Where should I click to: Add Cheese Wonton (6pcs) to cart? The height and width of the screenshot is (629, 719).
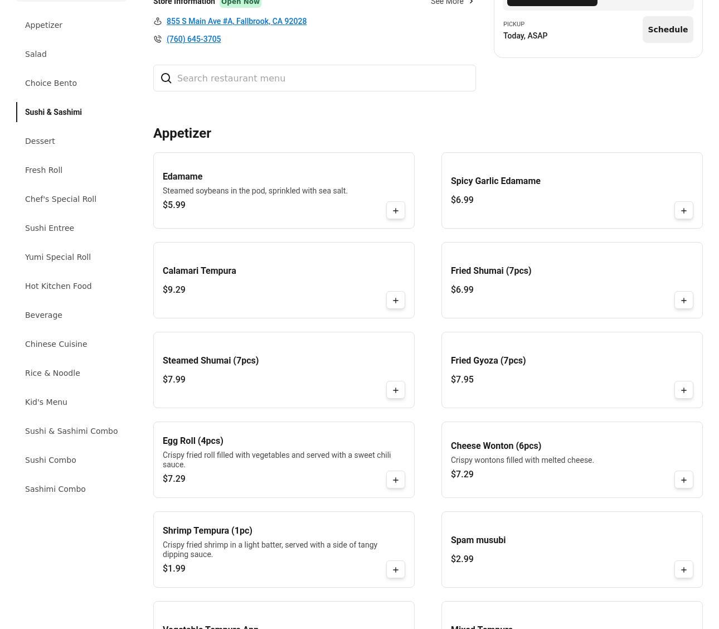point(683,480)
